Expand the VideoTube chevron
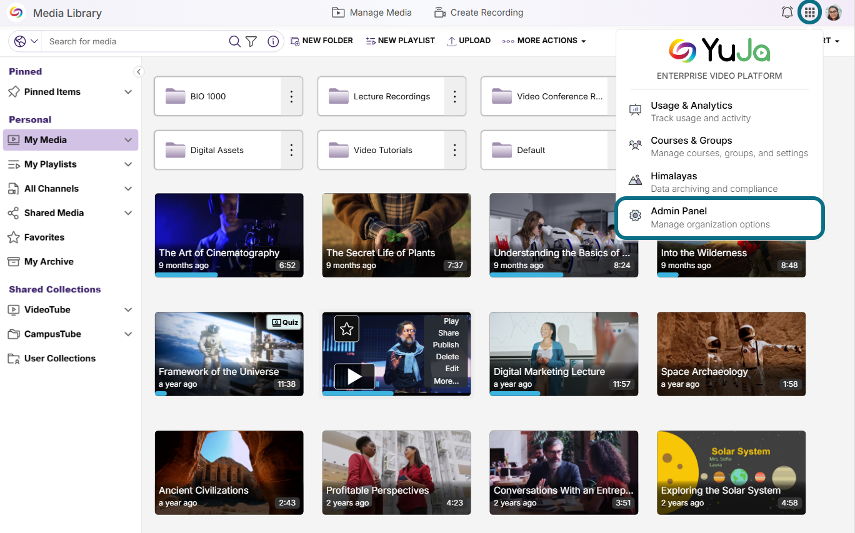 pos(128,310)
